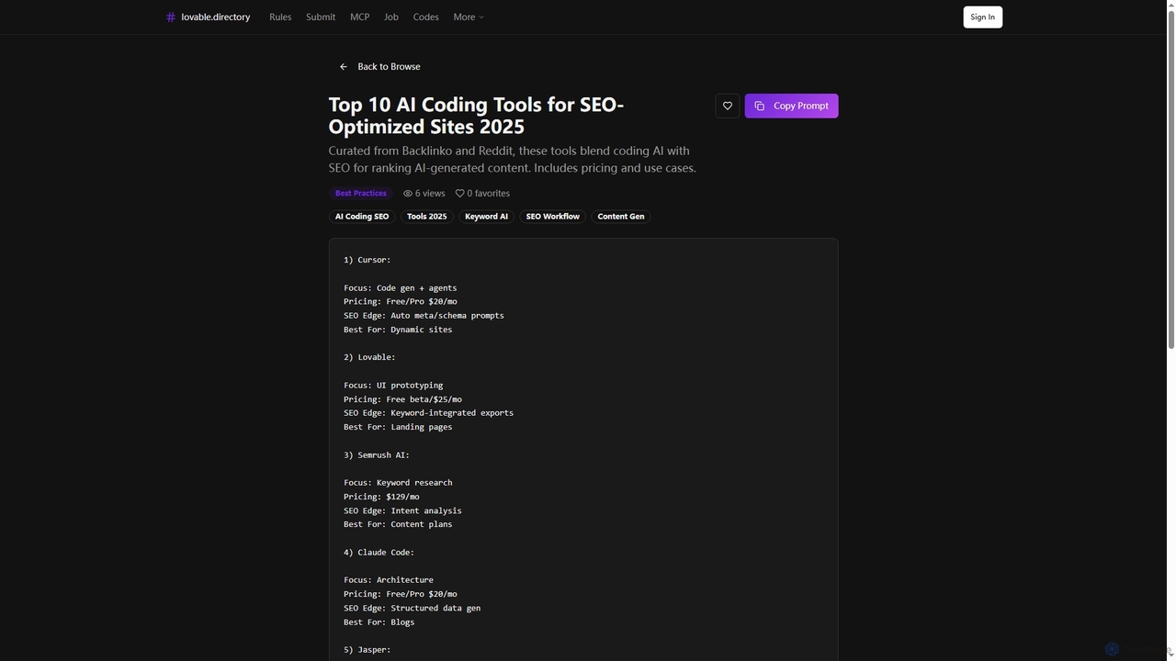
Task: Click 'Focus: Code gen + agents' line
Action: point(401,288)
